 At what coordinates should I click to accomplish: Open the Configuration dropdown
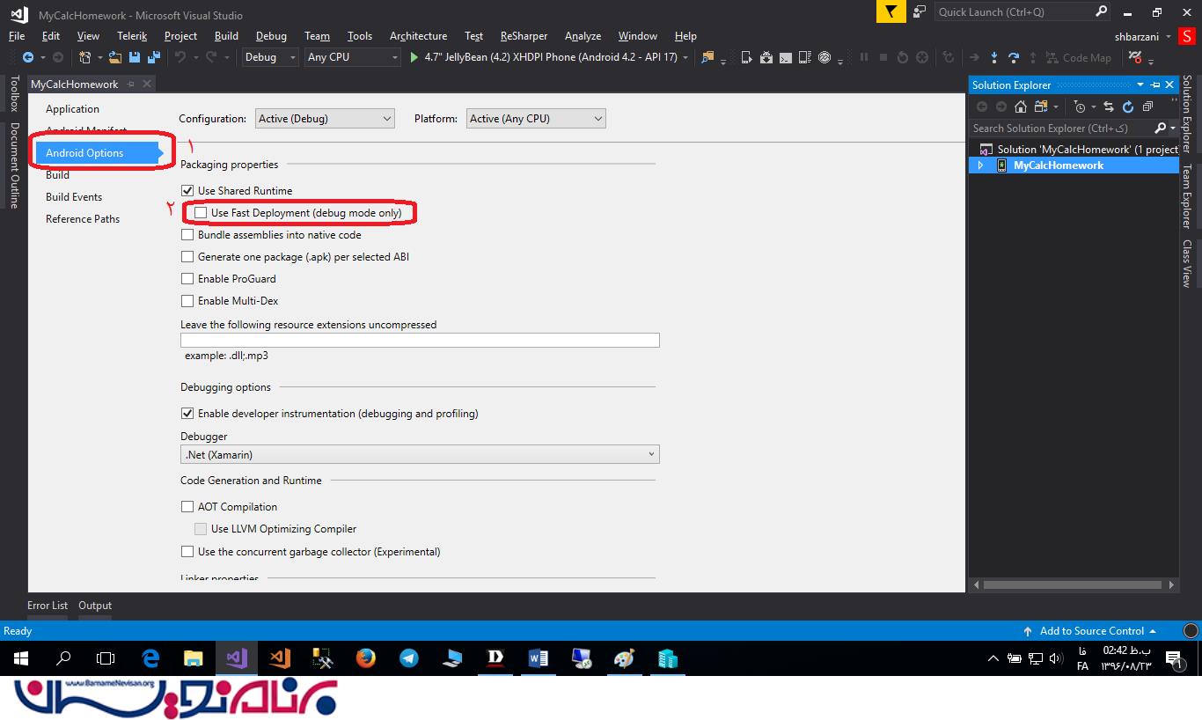coord(325,119)
